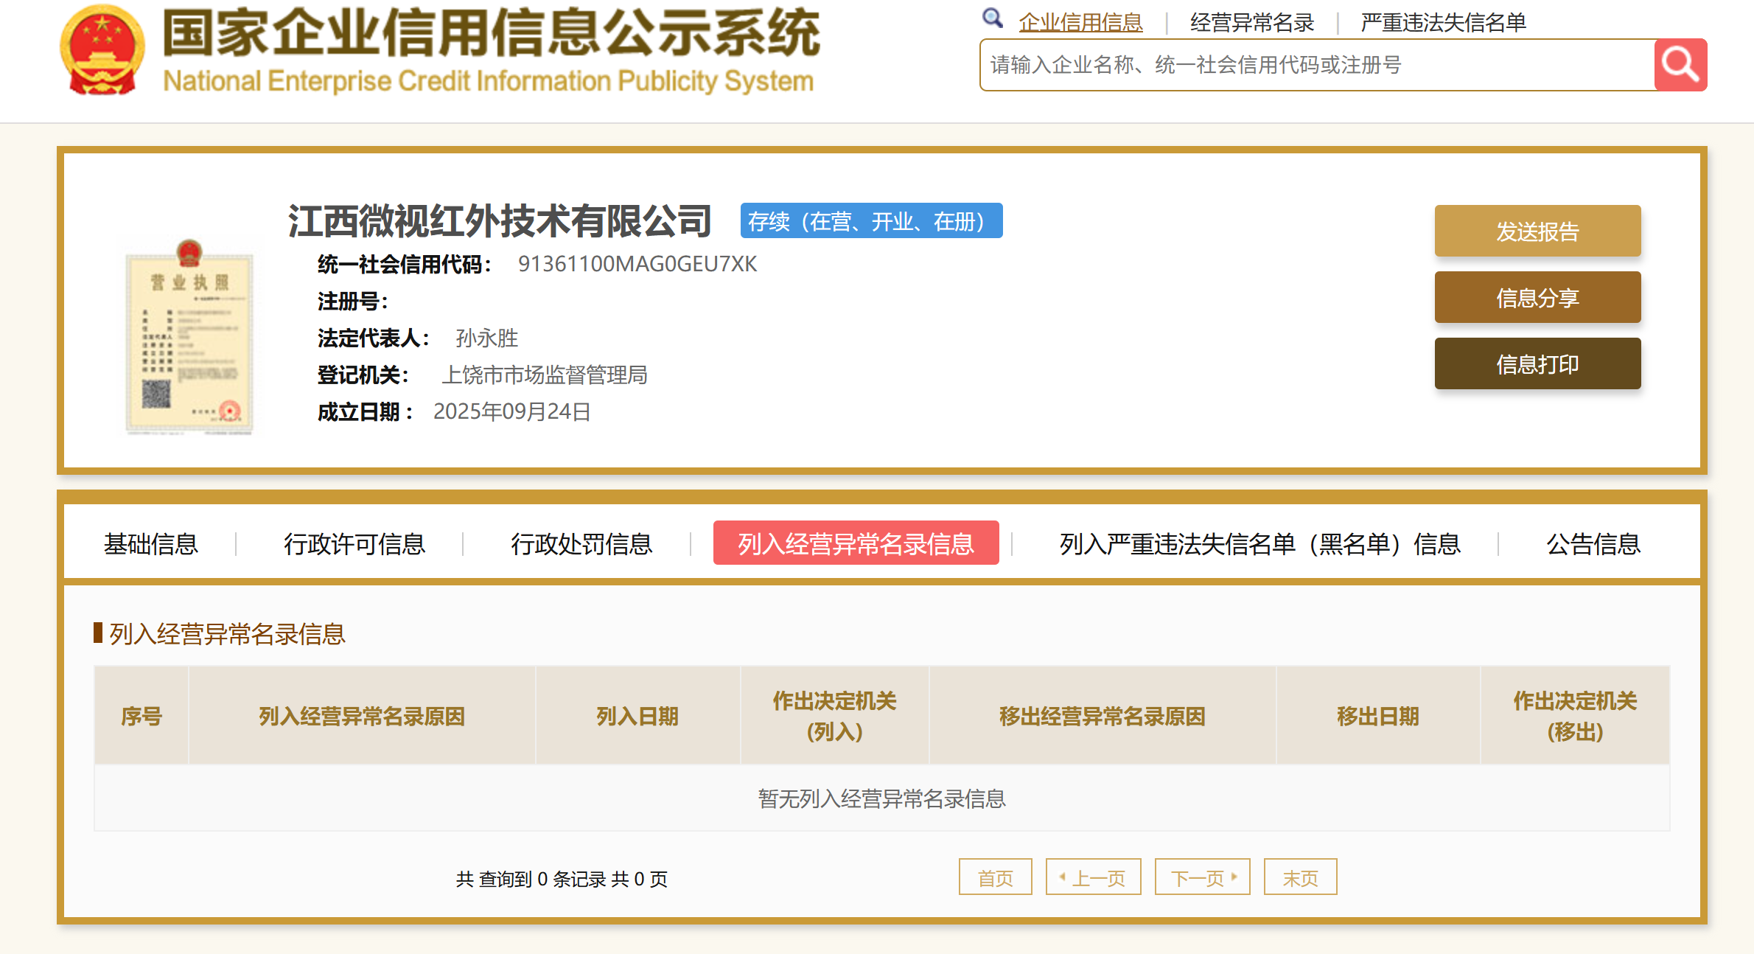Switch to the 公告信息 tab

coord(1593,544)
